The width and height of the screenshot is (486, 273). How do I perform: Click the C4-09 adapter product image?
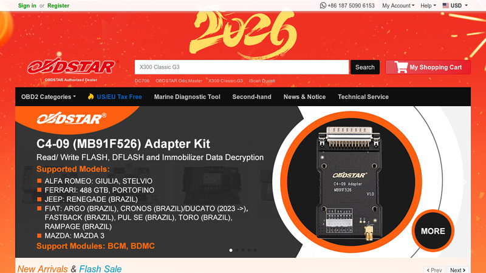[350, 183]
